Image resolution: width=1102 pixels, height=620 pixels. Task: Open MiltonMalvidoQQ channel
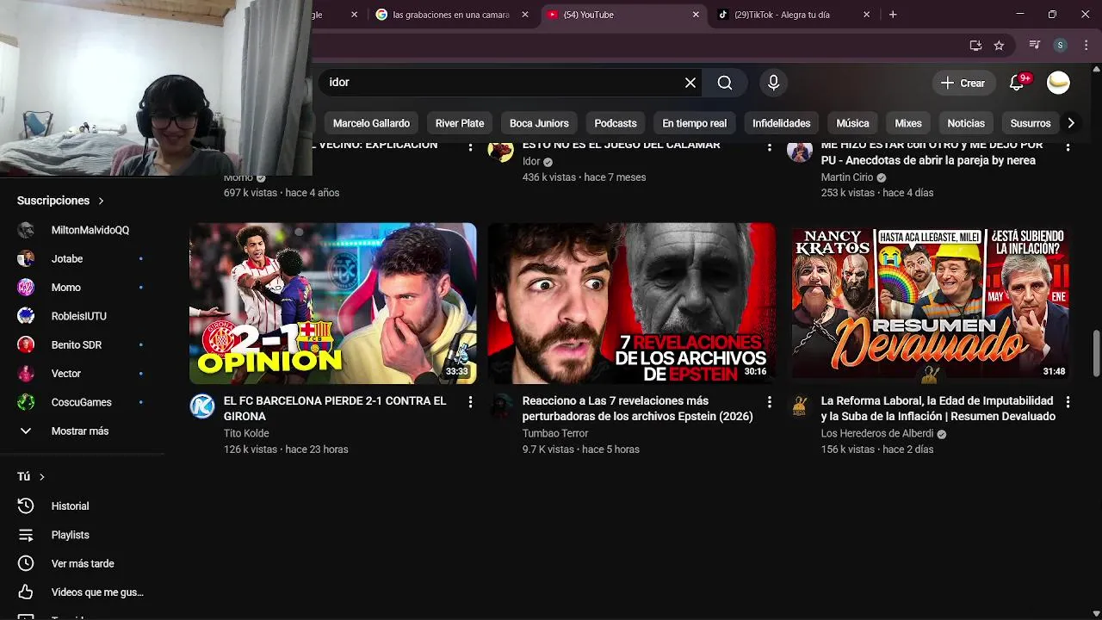(x=82, y=230)
